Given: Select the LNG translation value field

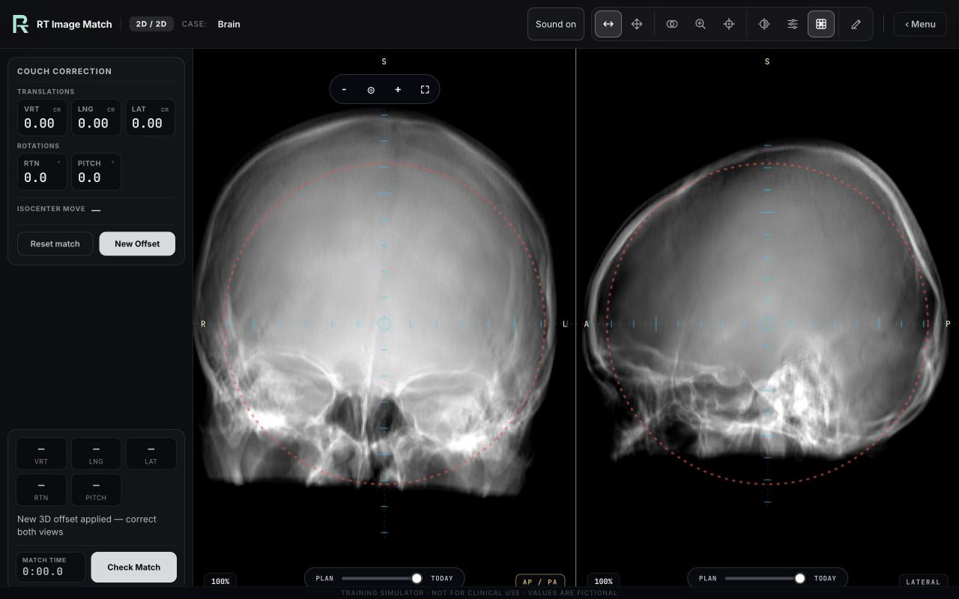Looking at the screenshot, I should [96, 118].
